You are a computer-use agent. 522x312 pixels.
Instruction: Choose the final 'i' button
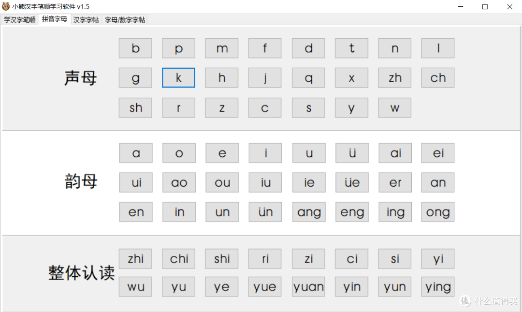[x=265, y=153]
